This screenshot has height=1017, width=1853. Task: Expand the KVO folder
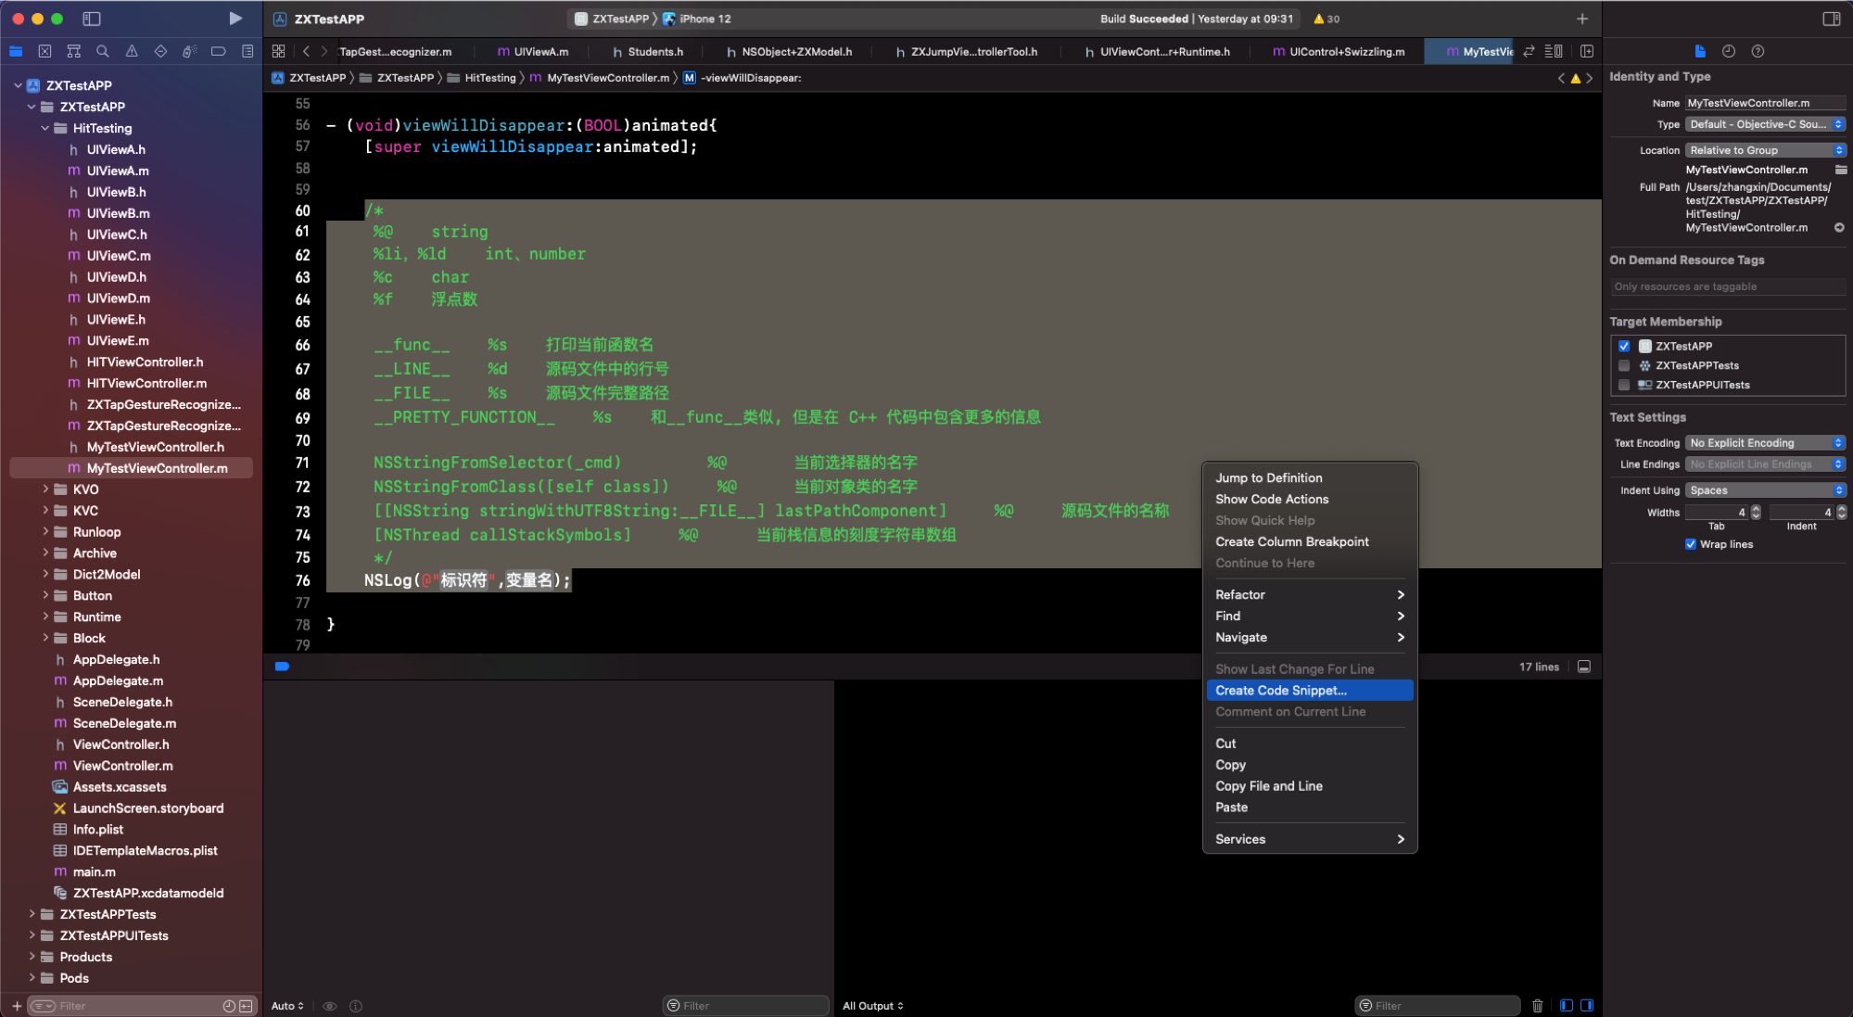pos(45,489)
